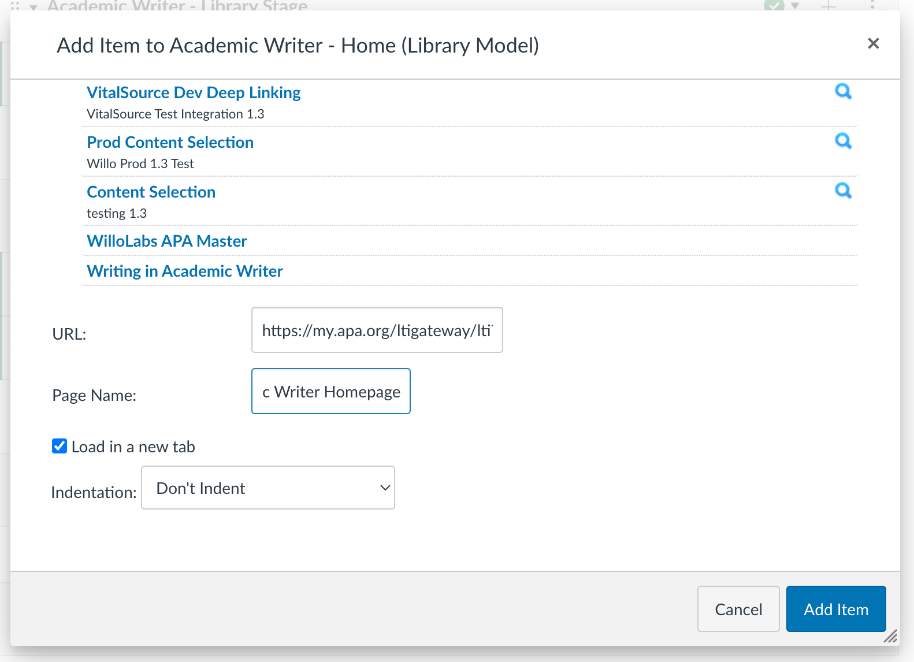The image size is (914, 662).
Task: Click the 'Indentation:' label
Action: [x=94, y=492]
